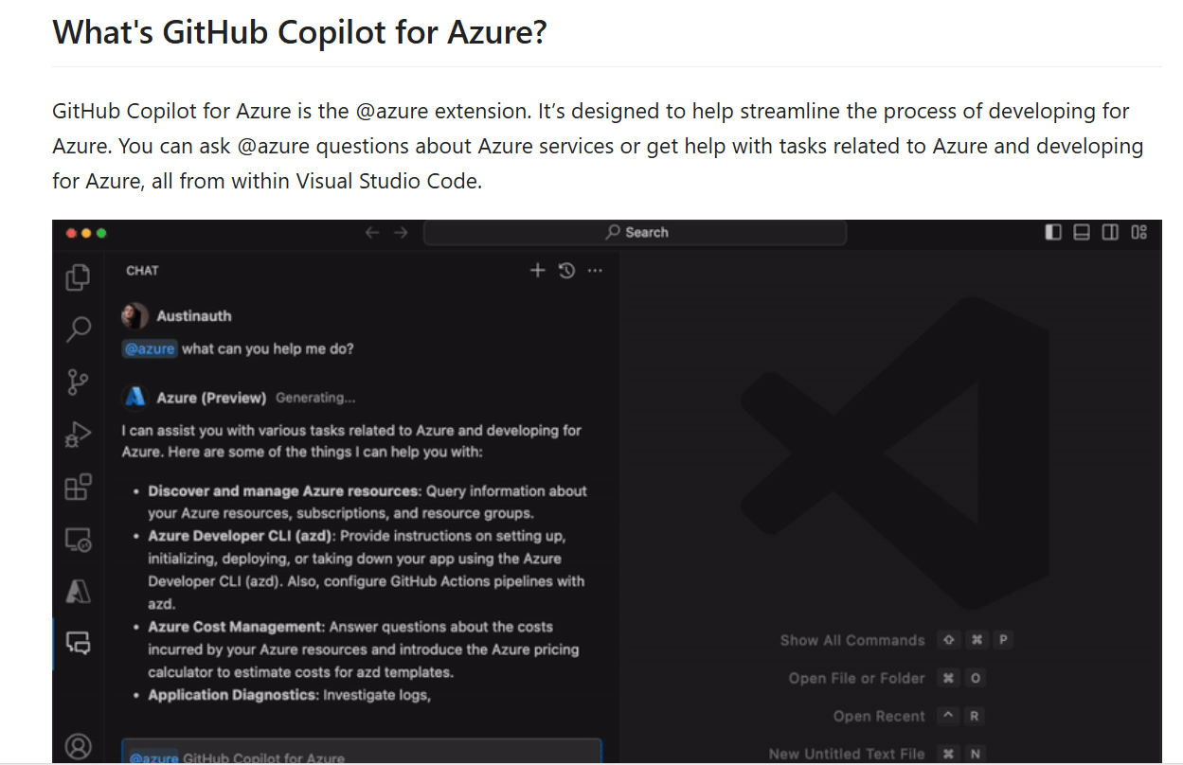
Task: Open the Run and Debug icon
Action: (x=78, y=435)
